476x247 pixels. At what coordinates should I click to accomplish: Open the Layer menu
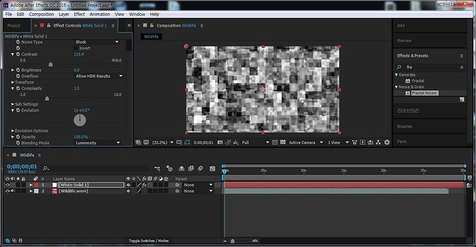(x=63, y=15)
